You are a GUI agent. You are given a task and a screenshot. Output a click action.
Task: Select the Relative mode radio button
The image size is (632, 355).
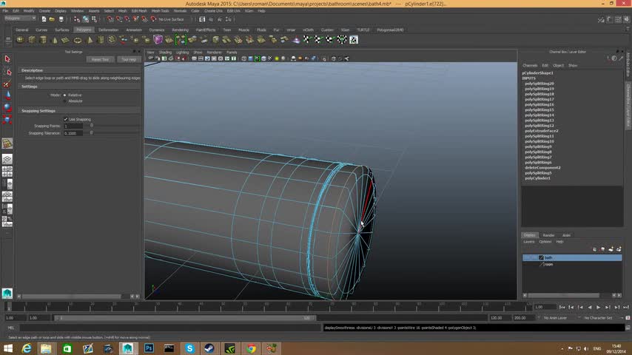pyautogui.click(x=66, y=95)
